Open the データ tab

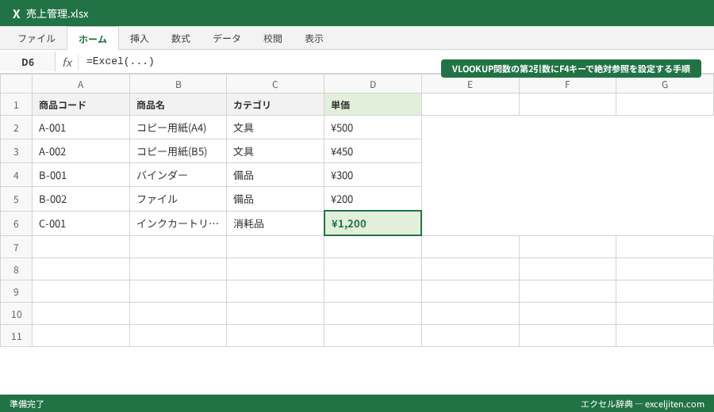click(227, 39)
